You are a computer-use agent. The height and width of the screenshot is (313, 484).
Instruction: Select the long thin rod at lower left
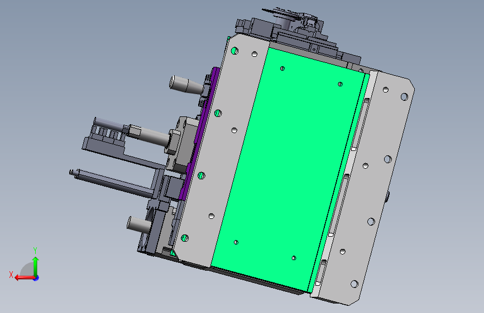pyautogui.click(x=113, y=183)
